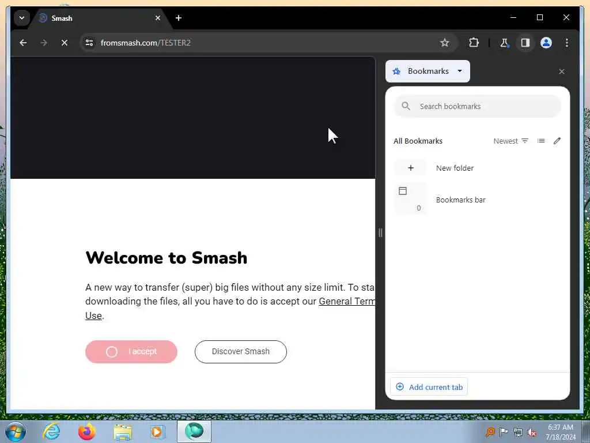Open the General Terms of Use link
The image size is (590, 443).
pos(346,301)
